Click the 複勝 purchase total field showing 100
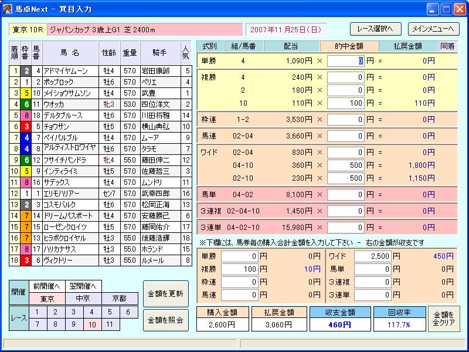 (x=239, y=269)
